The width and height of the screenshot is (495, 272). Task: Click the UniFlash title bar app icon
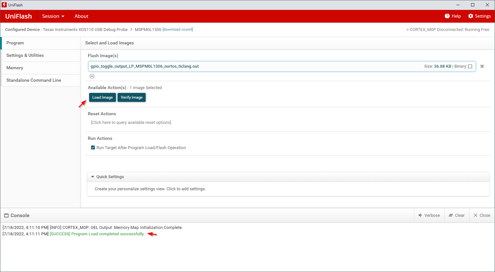(4, 5)
